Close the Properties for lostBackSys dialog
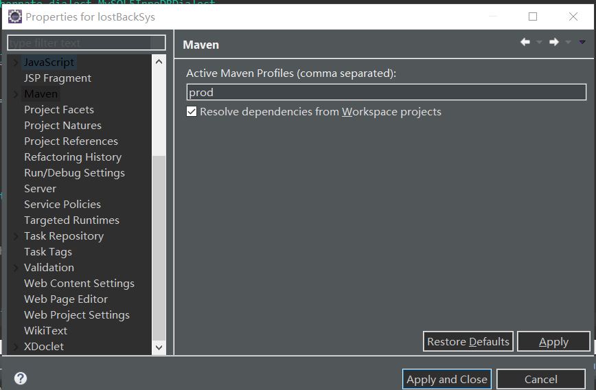 click(573, 16)
